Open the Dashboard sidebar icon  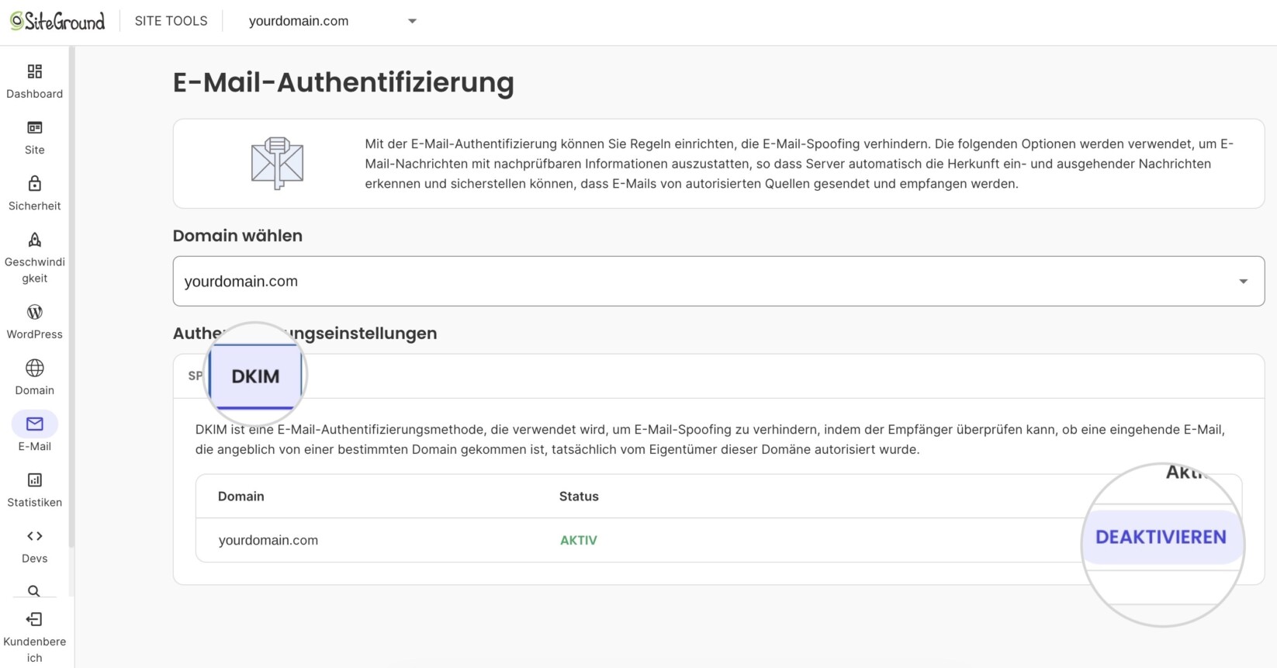click(x=34, y=71)
